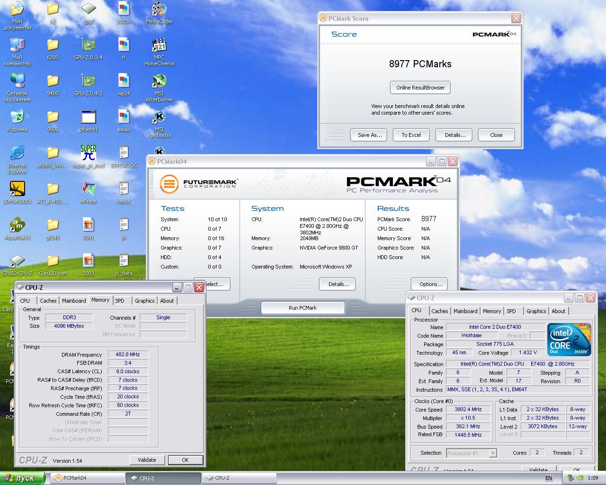The image size is (606, 485).
Task: Open Graphics tab in memory CPU-Z window
Action: (144, 301)
